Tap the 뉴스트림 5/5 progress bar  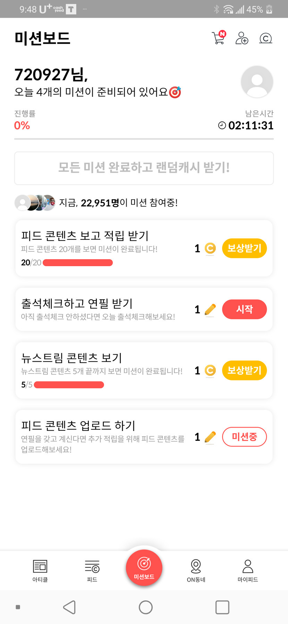tap(69, 385)
